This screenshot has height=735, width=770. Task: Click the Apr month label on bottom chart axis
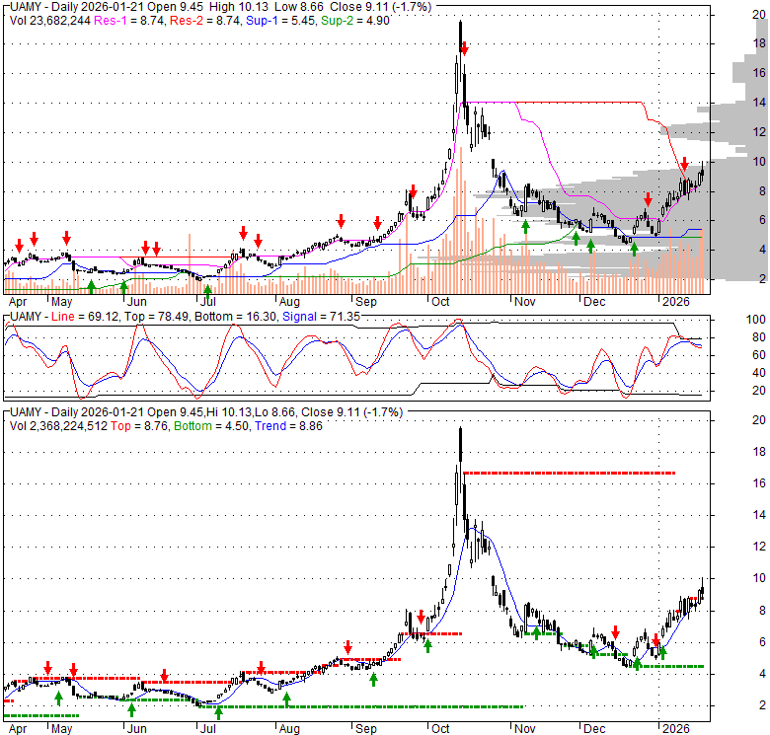click(x=17, y=729)
